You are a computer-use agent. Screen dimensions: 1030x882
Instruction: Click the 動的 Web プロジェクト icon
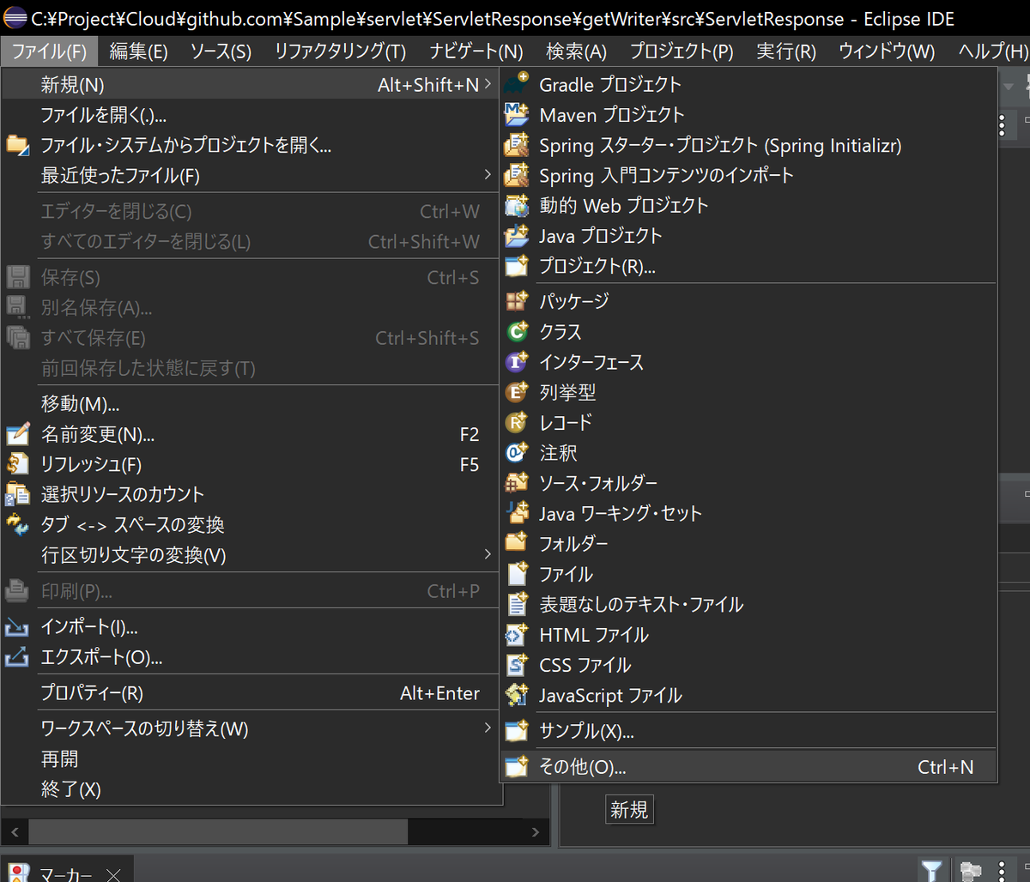click(x=517, y=205)
